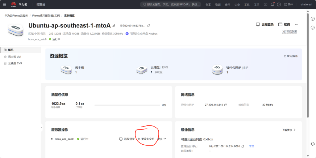Copy the instance ID with copy icon
The width and height of the screenshot is (316, 158).
pyautogui.click(x=149, y=26)
